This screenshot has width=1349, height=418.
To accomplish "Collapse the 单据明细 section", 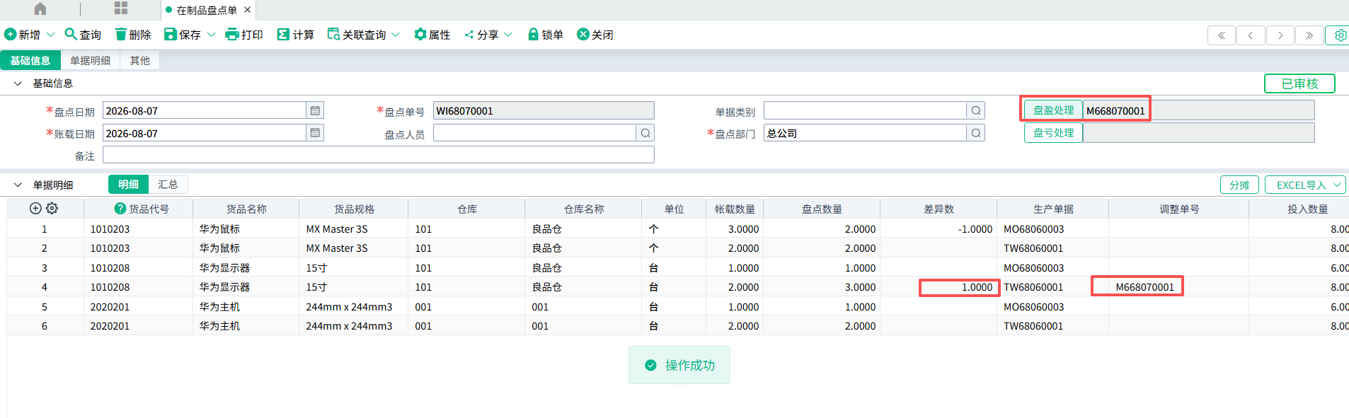I will point(18,185).
